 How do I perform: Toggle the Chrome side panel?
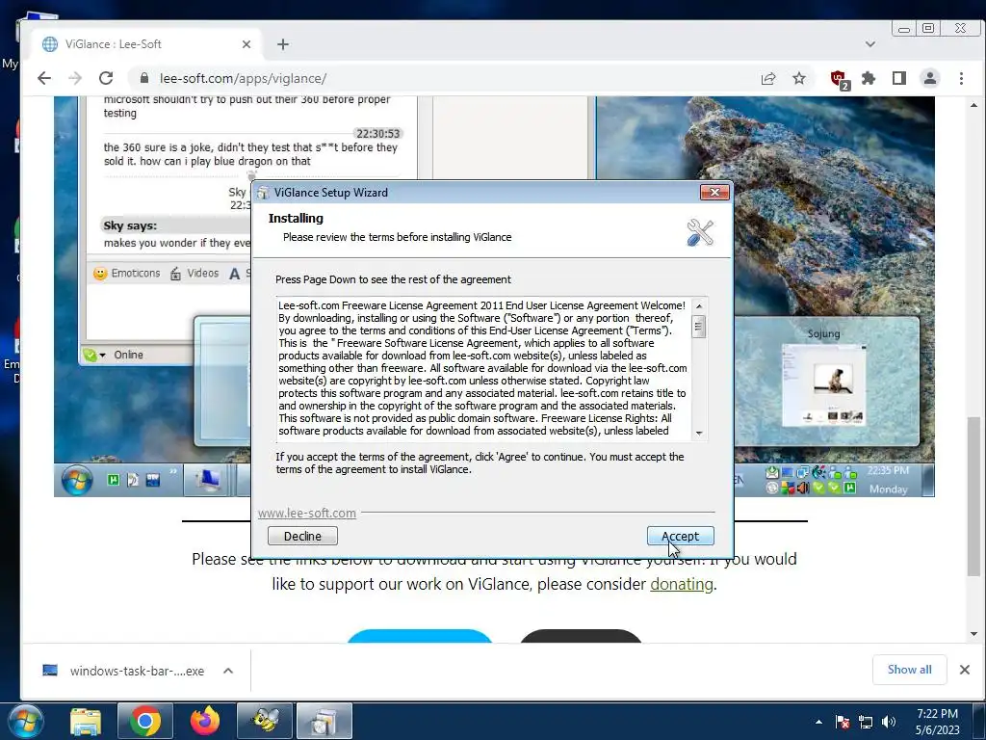[899, 79]
